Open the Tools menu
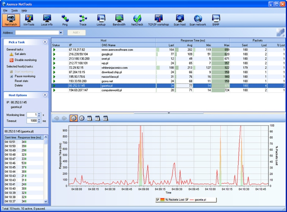Viewport: 287px width, 212px height. click(x=15, y=10)
